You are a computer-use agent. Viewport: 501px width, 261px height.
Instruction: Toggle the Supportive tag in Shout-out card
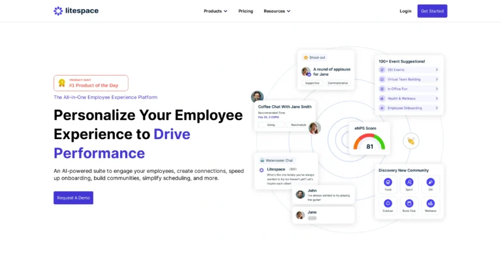coord(312,84)
